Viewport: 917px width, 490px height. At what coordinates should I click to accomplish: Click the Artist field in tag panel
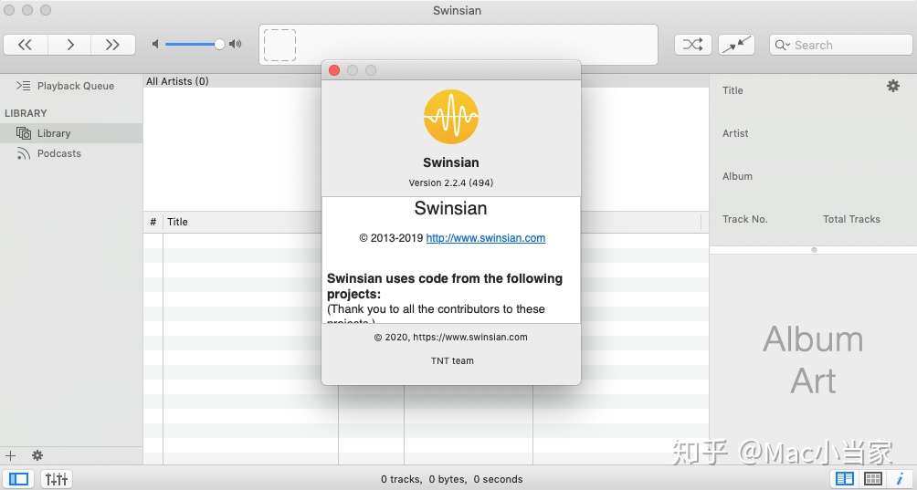point(735,133)
